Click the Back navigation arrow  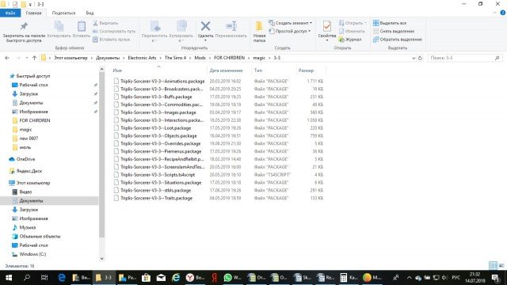[x=7, y=58]
